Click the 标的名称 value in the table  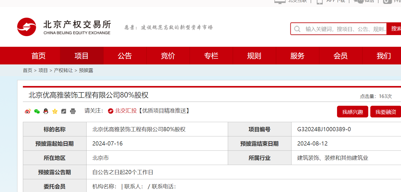[139, 129]
